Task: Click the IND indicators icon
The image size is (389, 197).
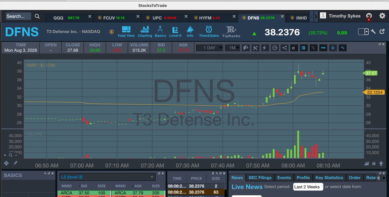Action: pos(323,48)
